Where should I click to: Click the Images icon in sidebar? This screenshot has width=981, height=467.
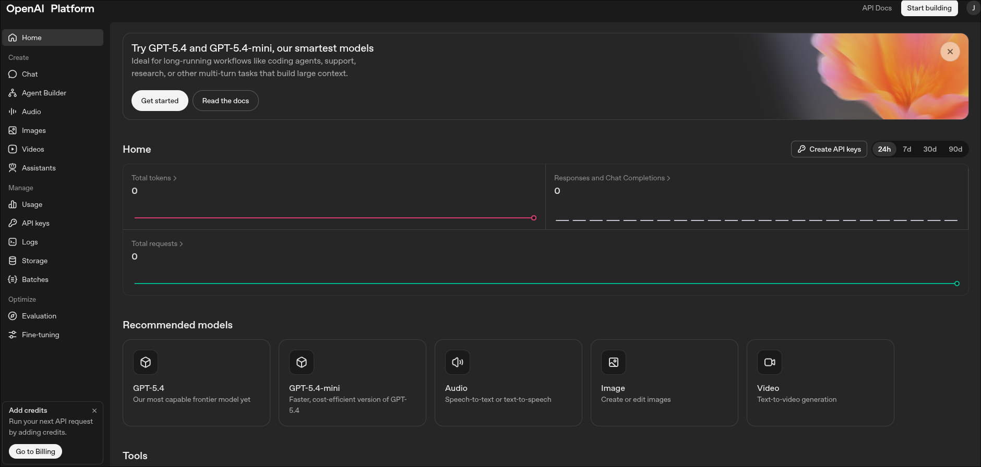13,130
